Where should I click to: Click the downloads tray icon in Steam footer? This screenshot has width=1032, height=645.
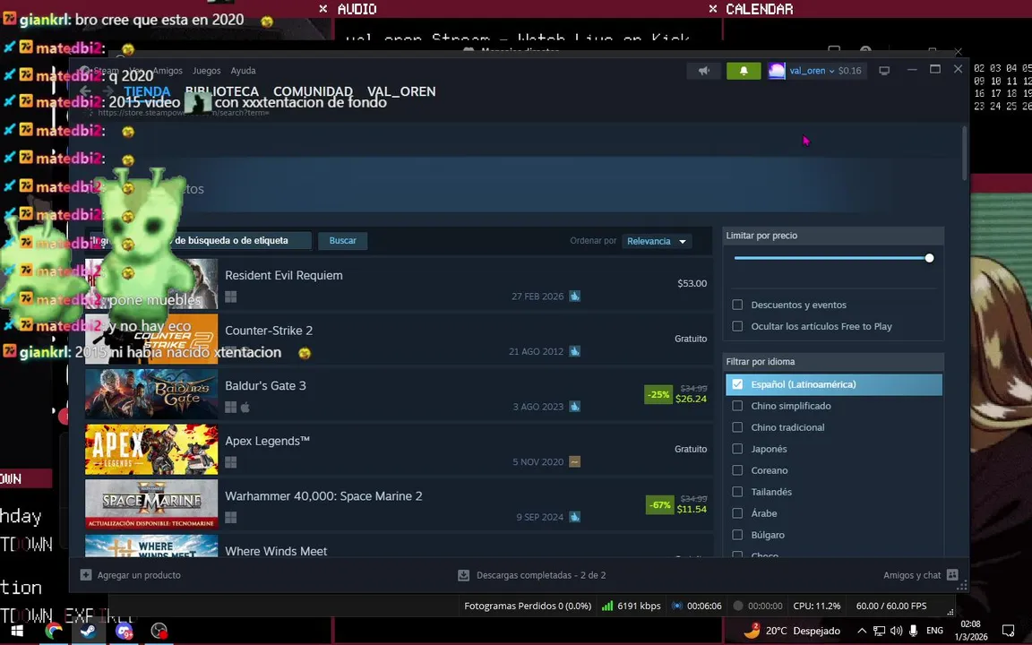(463, 575)
